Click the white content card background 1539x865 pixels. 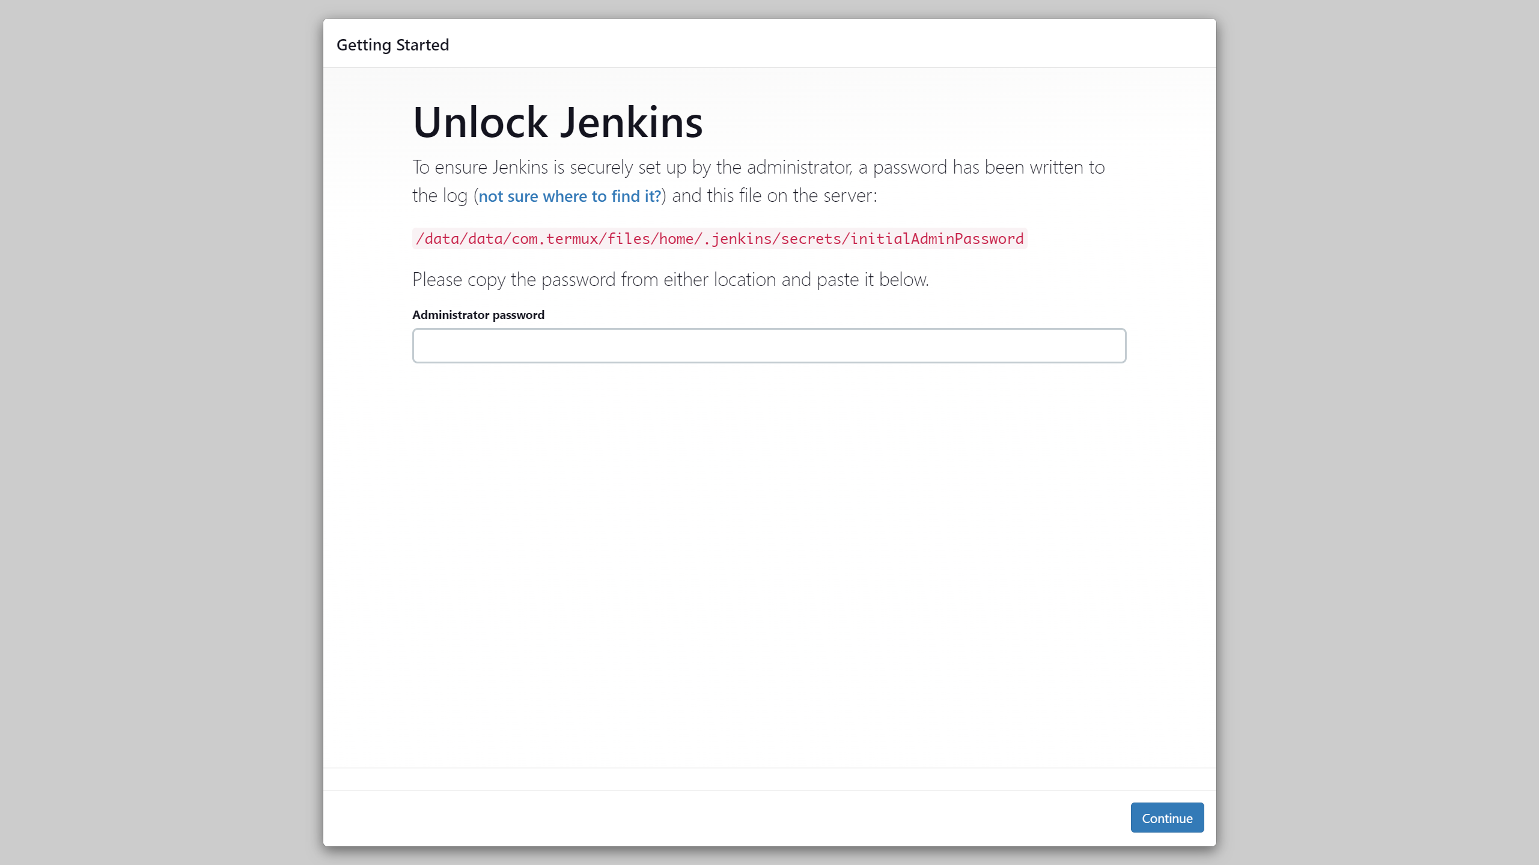[769, 541]
